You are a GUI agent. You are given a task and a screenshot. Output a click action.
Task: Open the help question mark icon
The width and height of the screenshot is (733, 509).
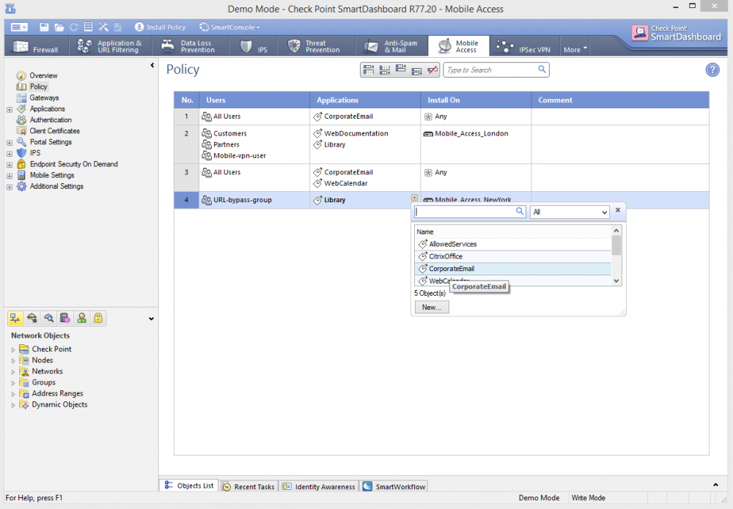pos(712,70)
